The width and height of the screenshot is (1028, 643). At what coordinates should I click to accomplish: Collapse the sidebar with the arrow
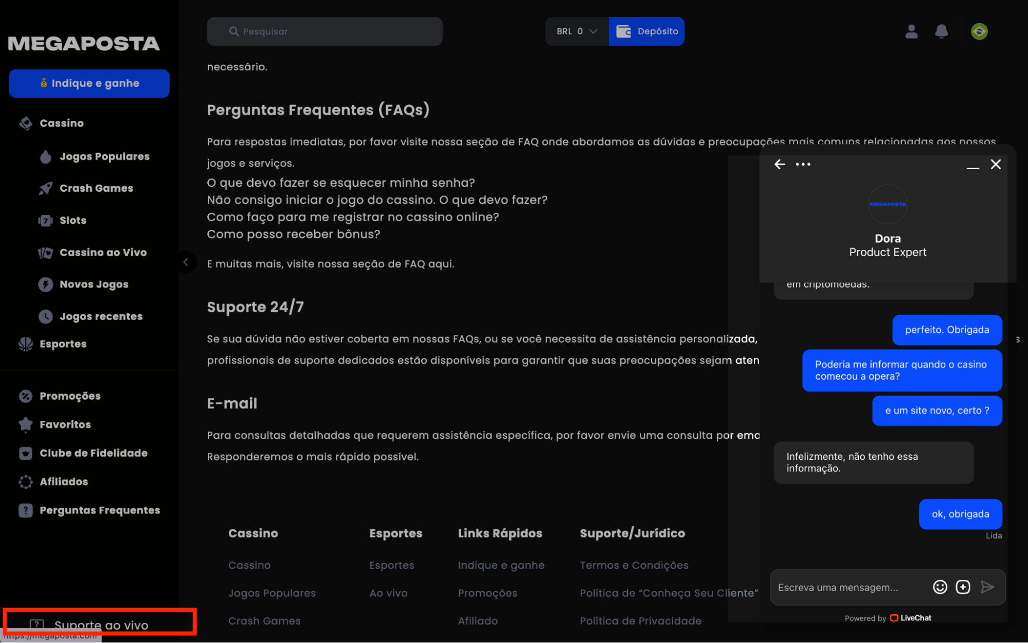click(186, 262)
